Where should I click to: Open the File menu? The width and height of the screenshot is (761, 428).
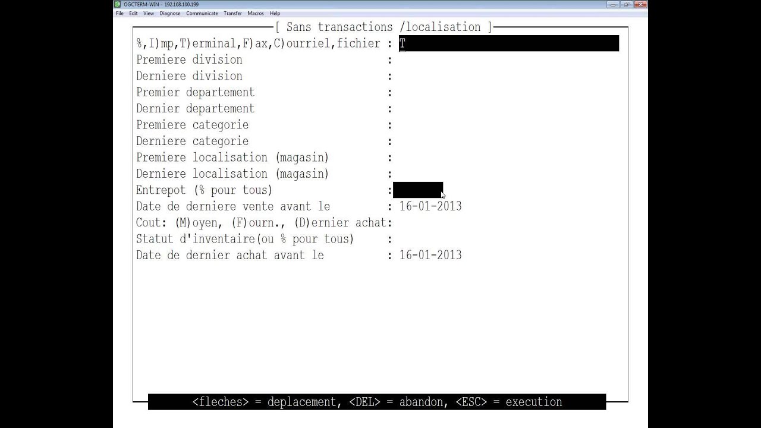(120, 13)
